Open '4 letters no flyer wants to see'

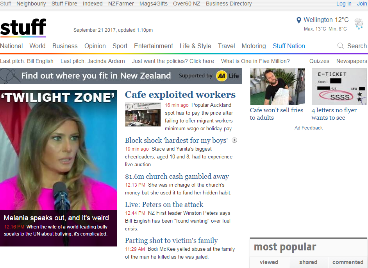334,114
